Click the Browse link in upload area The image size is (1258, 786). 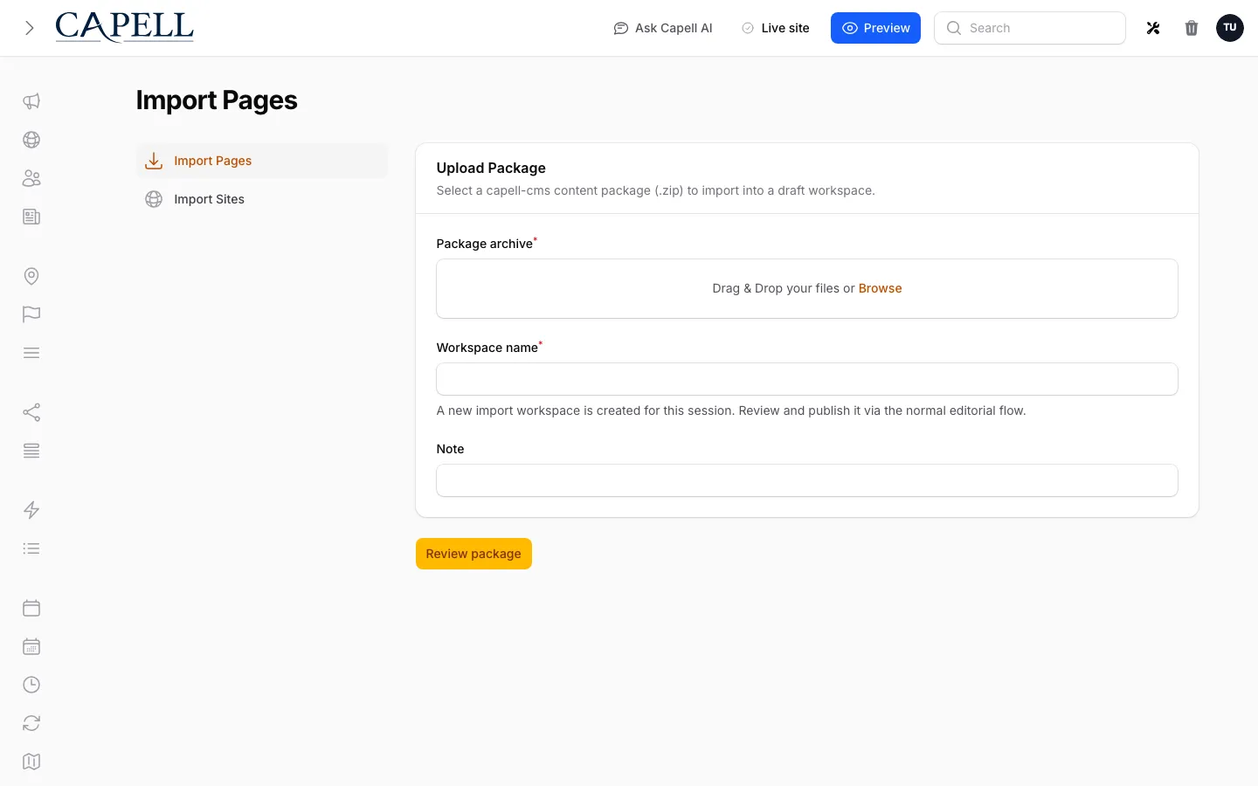880,288
